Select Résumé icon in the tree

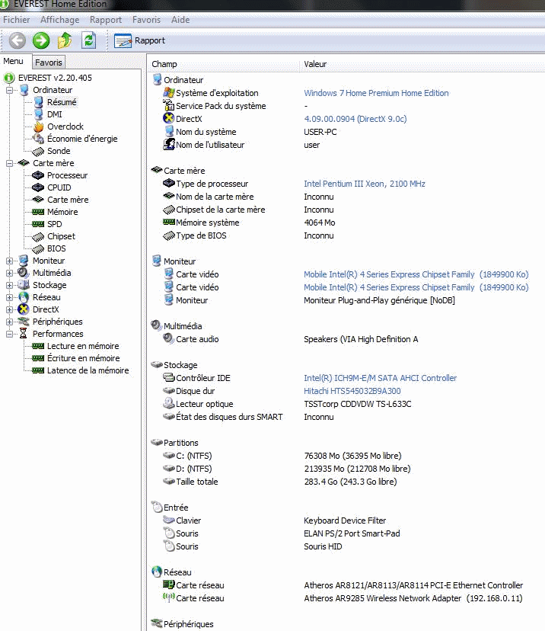tap(38, 102)
